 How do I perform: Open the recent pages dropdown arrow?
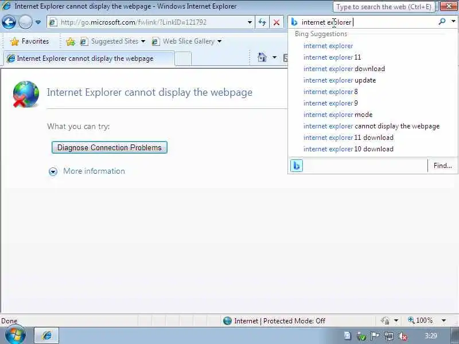(x=38, y=22)
